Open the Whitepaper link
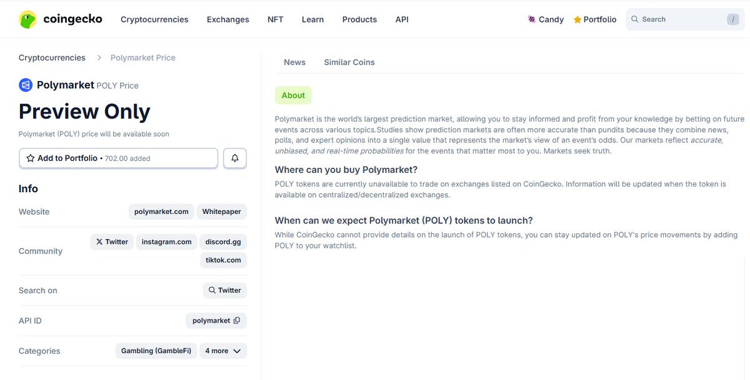The image size is (750, 380). click(x=222, y=212)
